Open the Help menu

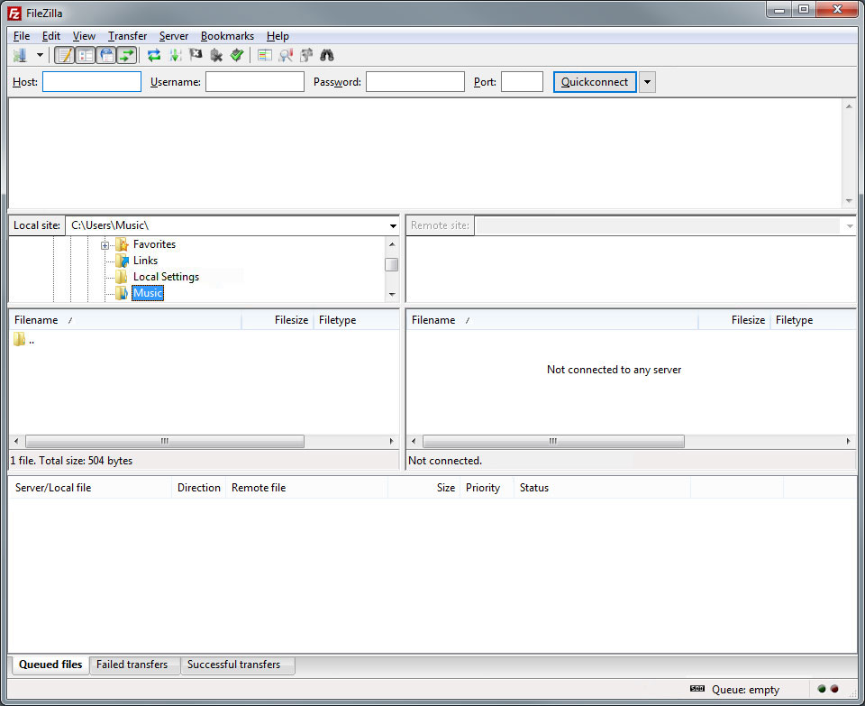click(x=278, y=36)
